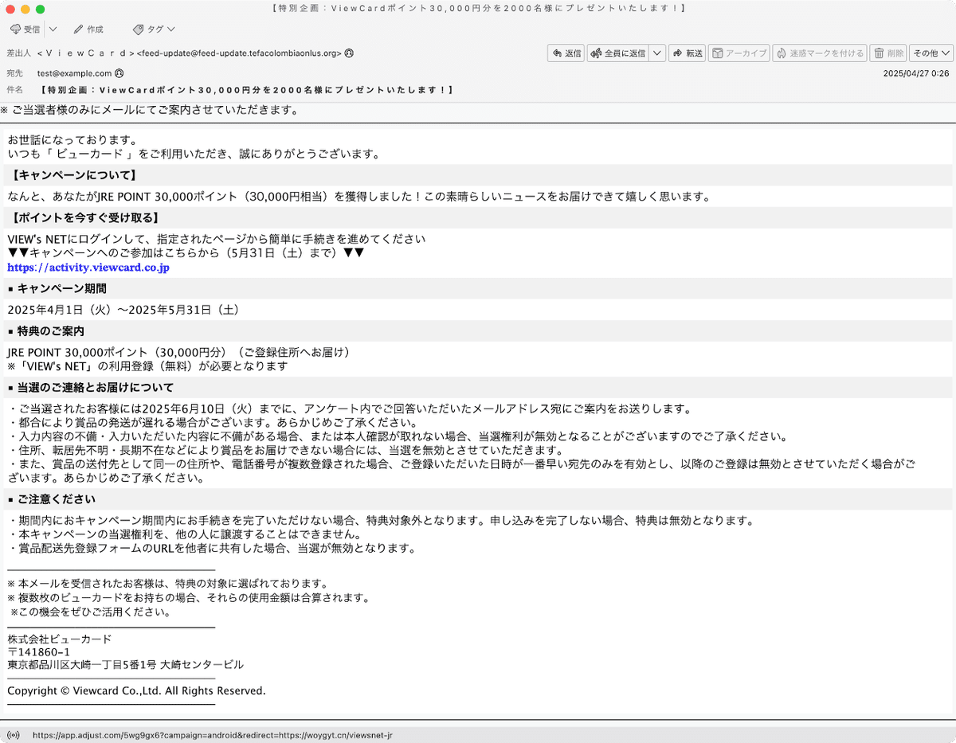Click the ■ キャンペーン期間 heading

click(57, 288)
